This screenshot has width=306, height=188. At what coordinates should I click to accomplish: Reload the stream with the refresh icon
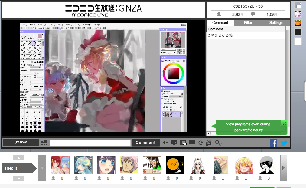pyautogui.click(x=201, y=143)
